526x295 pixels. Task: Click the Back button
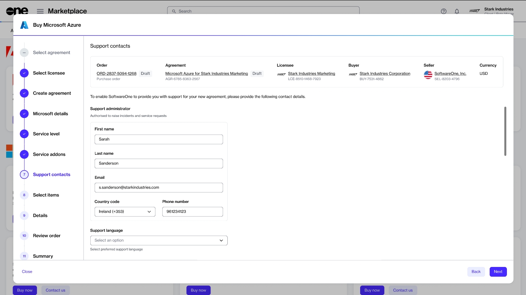pos(476,272)
